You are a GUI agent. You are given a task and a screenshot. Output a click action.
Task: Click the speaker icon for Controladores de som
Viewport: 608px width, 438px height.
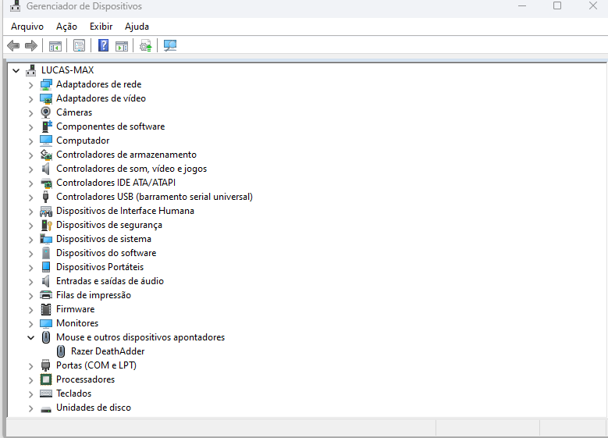[46, 169]
